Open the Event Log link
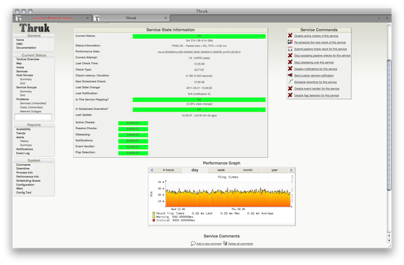 point(23,153)
